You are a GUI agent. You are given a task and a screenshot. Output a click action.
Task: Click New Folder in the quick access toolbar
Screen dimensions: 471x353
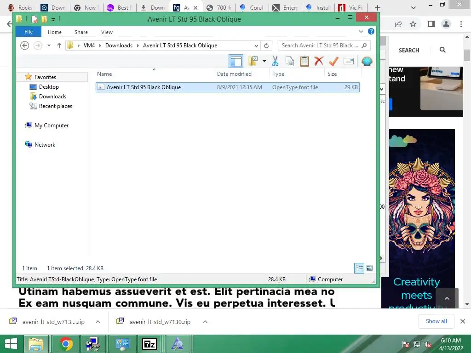[x=44, y=19]
